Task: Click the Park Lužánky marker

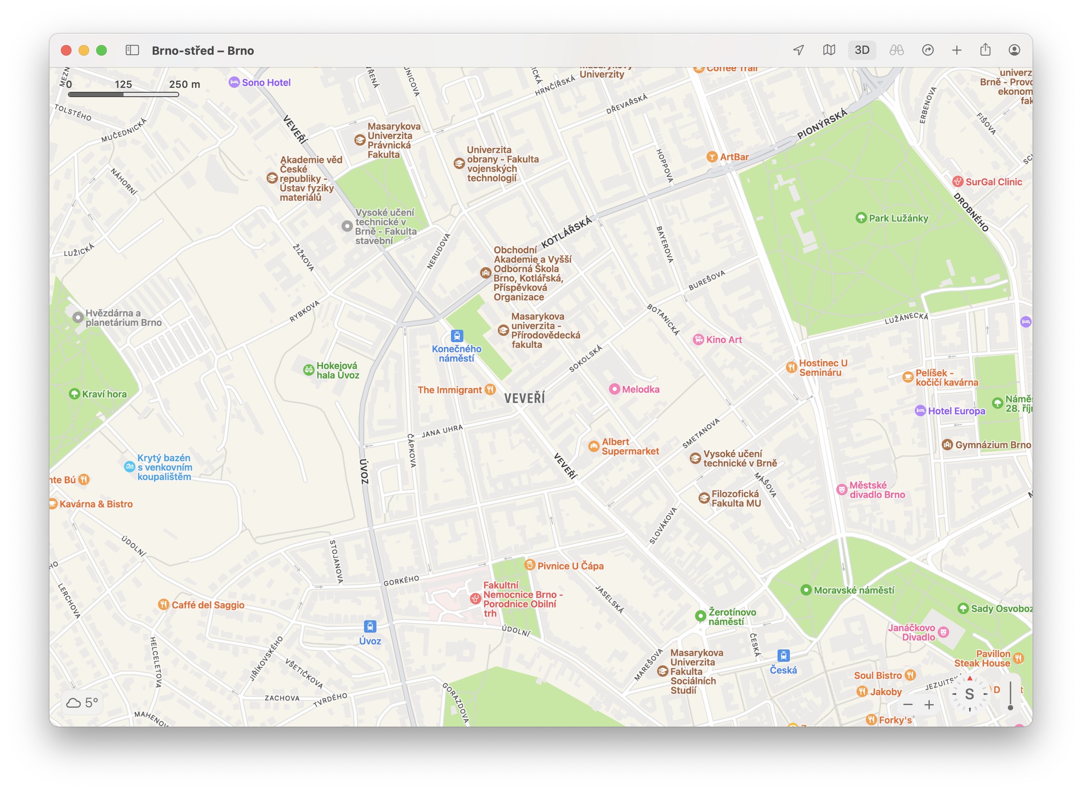Action: click(x=861, y=218)
